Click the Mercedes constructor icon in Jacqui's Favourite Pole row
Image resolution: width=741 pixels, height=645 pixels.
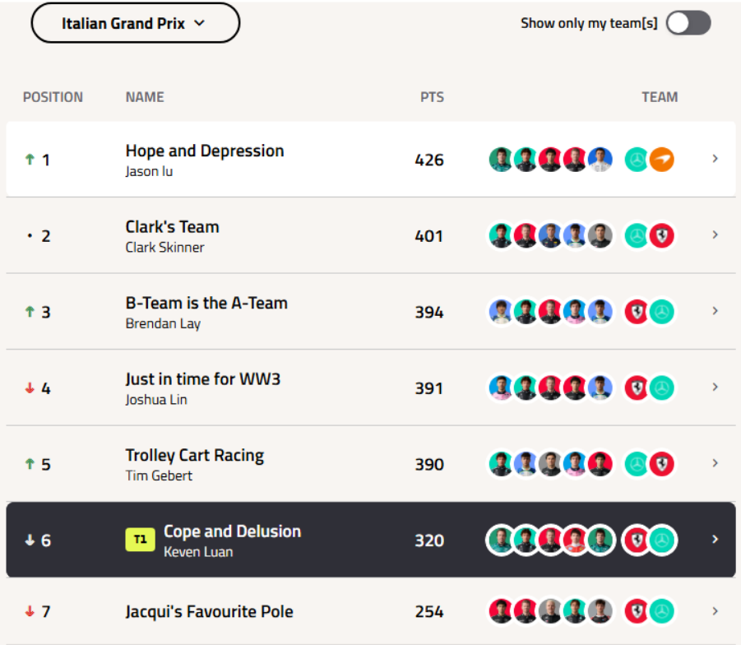pos(661,611)
